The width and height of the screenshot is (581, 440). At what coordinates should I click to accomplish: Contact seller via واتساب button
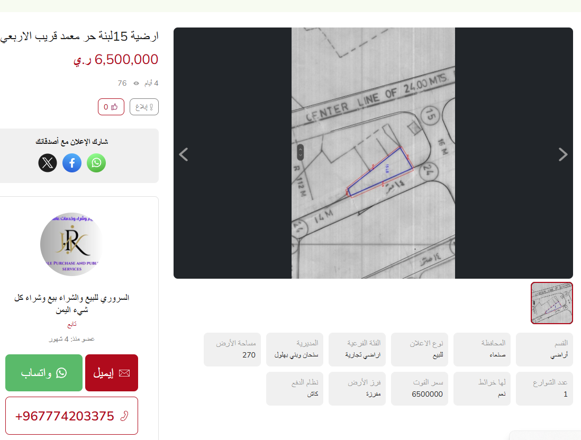coord(44,373)
